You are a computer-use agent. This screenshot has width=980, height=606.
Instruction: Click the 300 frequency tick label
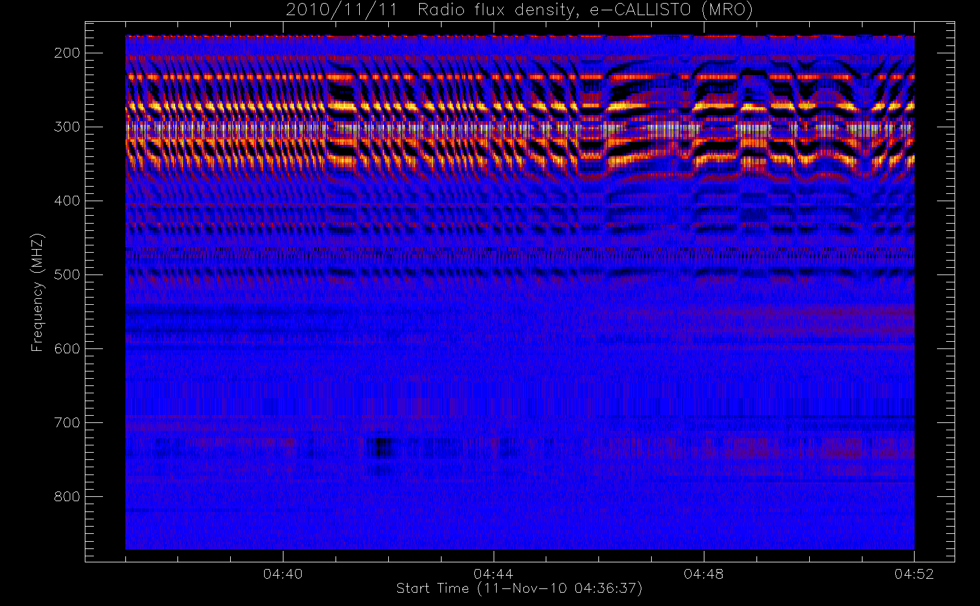tap(67, 127)
